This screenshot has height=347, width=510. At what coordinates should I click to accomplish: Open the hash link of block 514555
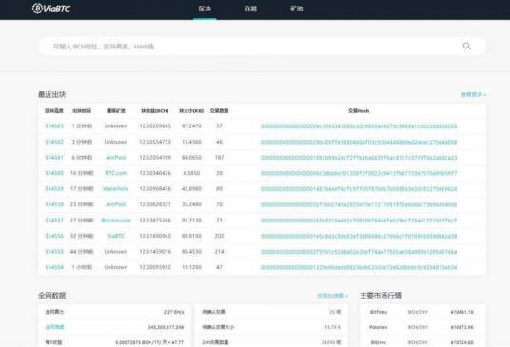(x=359, y=252)
